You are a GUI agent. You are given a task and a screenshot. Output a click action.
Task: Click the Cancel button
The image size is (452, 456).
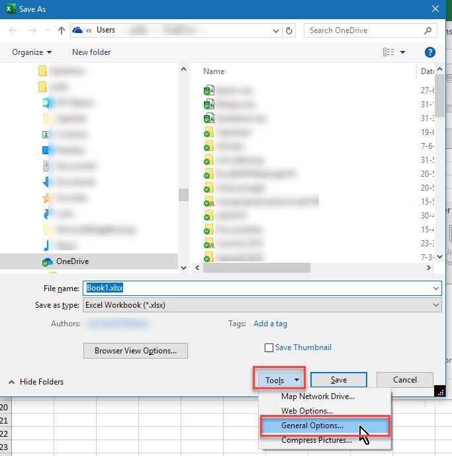pos(405,380)
